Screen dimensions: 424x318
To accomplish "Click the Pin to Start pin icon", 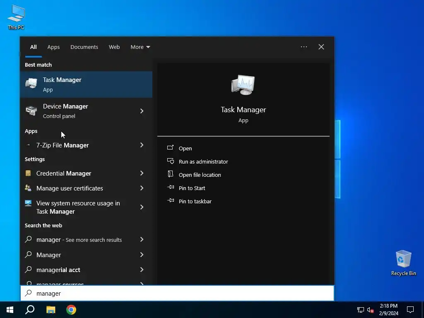I will point(170,187).
